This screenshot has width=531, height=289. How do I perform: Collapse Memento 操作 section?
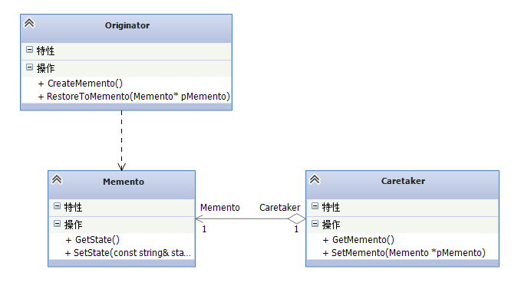pos(58,224)
